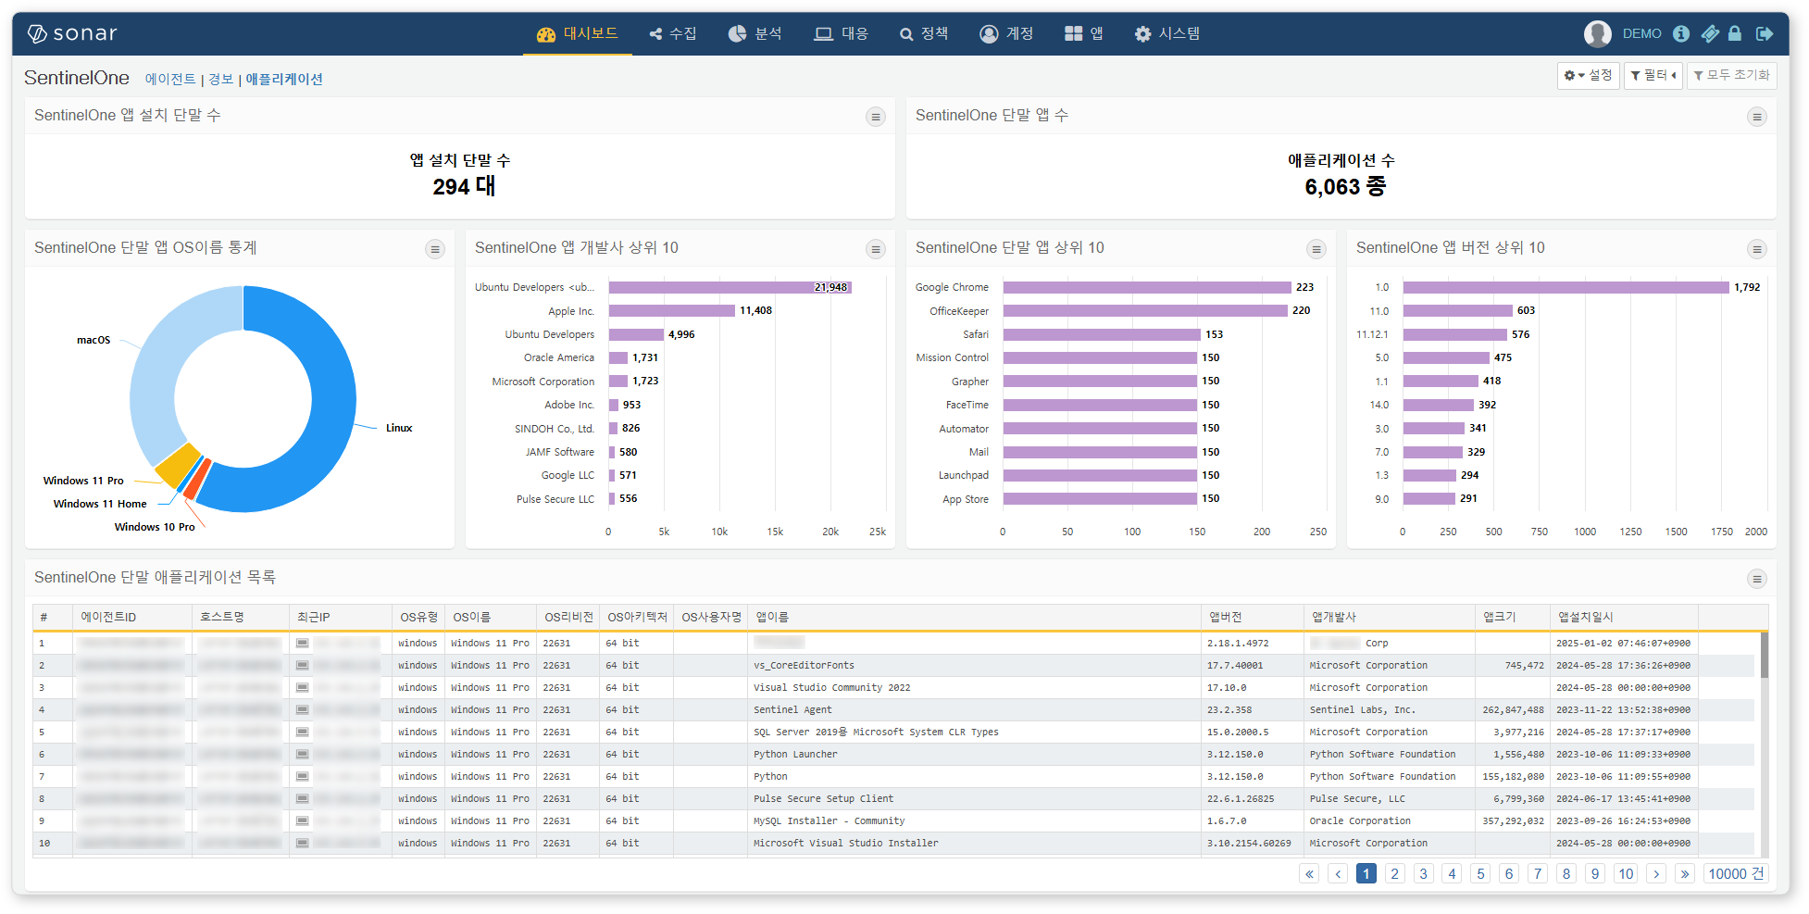
Task: Go to first page of table
Action: [1309, 873]
